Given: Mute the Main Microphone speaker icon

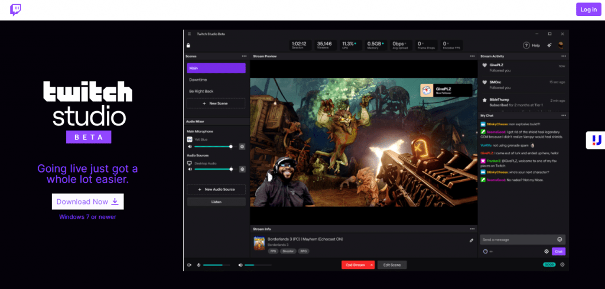Looking at the screenshot, I should tap(190, 146).
